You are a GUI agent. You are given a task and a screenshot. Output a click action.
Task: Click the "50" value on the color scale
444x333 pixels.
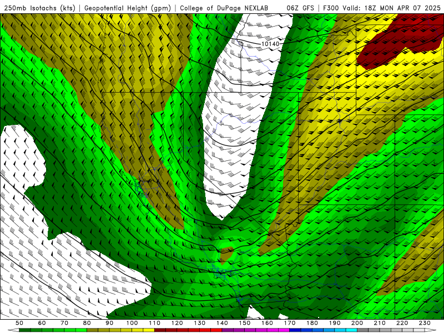[x=19, y=323]
